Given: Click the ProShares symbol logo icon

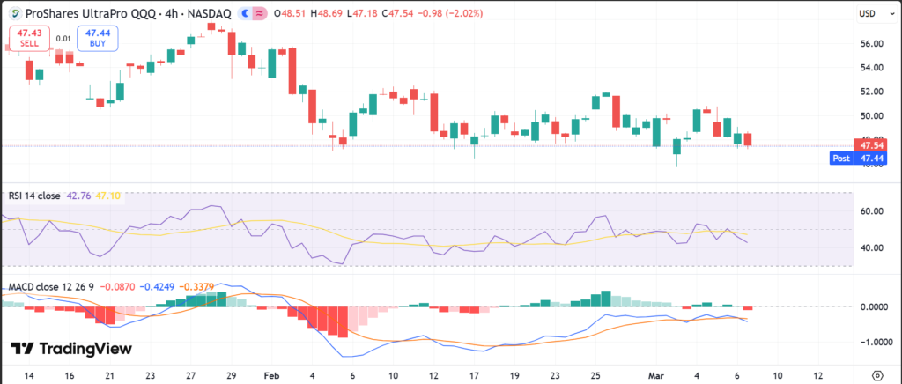Looking at the screenshot, I should [x=16, y=13].
